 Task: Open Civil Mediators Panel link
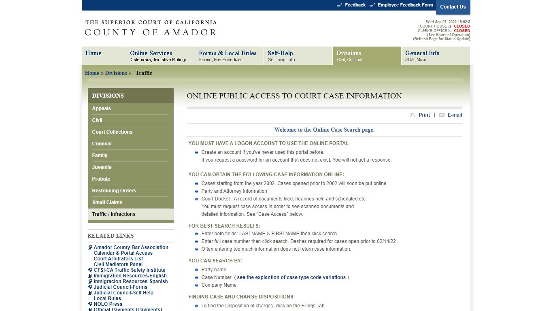[x=118, y=264]
